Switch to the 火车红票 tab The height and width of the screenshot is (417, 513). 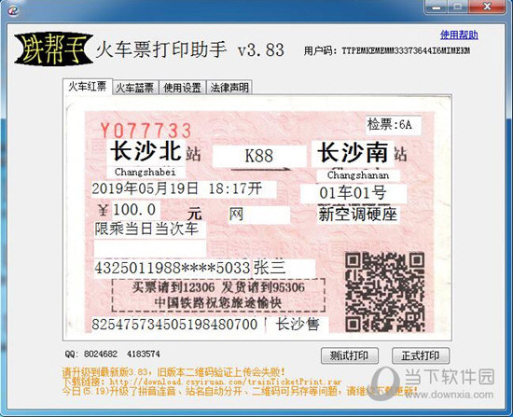[x=88, y=87]
